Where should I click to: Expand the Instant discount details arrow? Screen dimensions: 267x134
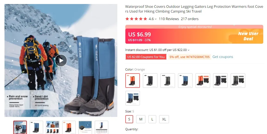click(x=189, y=50)
